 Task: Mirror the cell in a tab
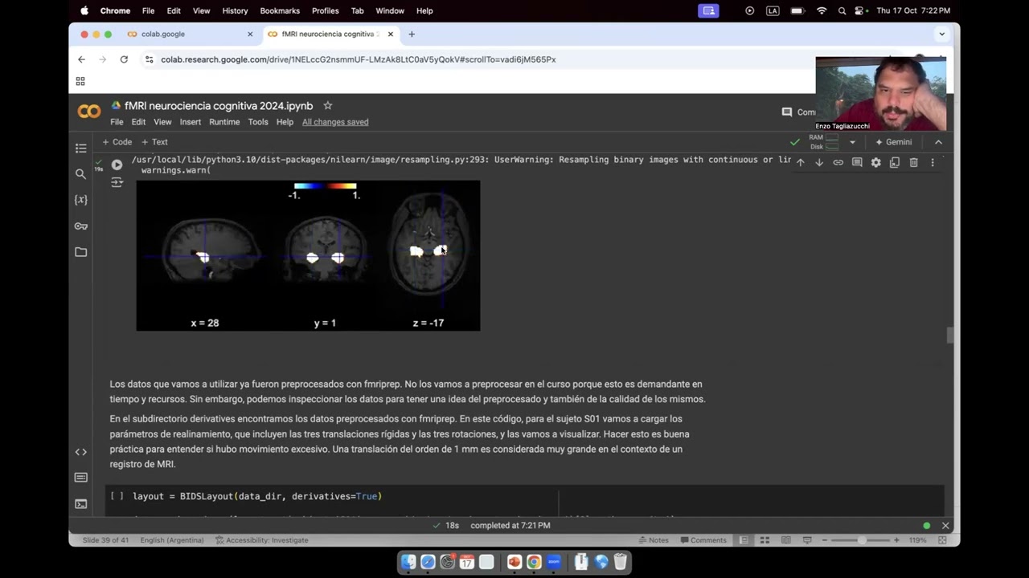coord(895,162)
